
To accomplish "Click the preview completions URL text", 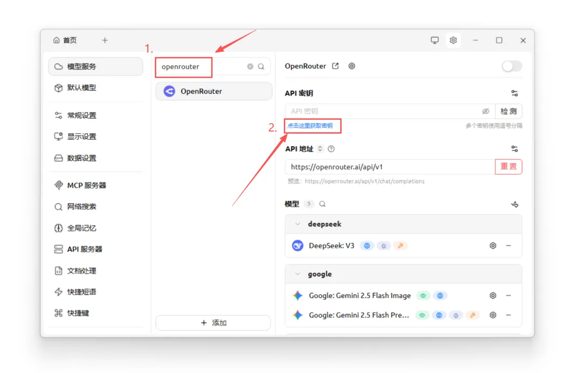I will coord(364,181).
